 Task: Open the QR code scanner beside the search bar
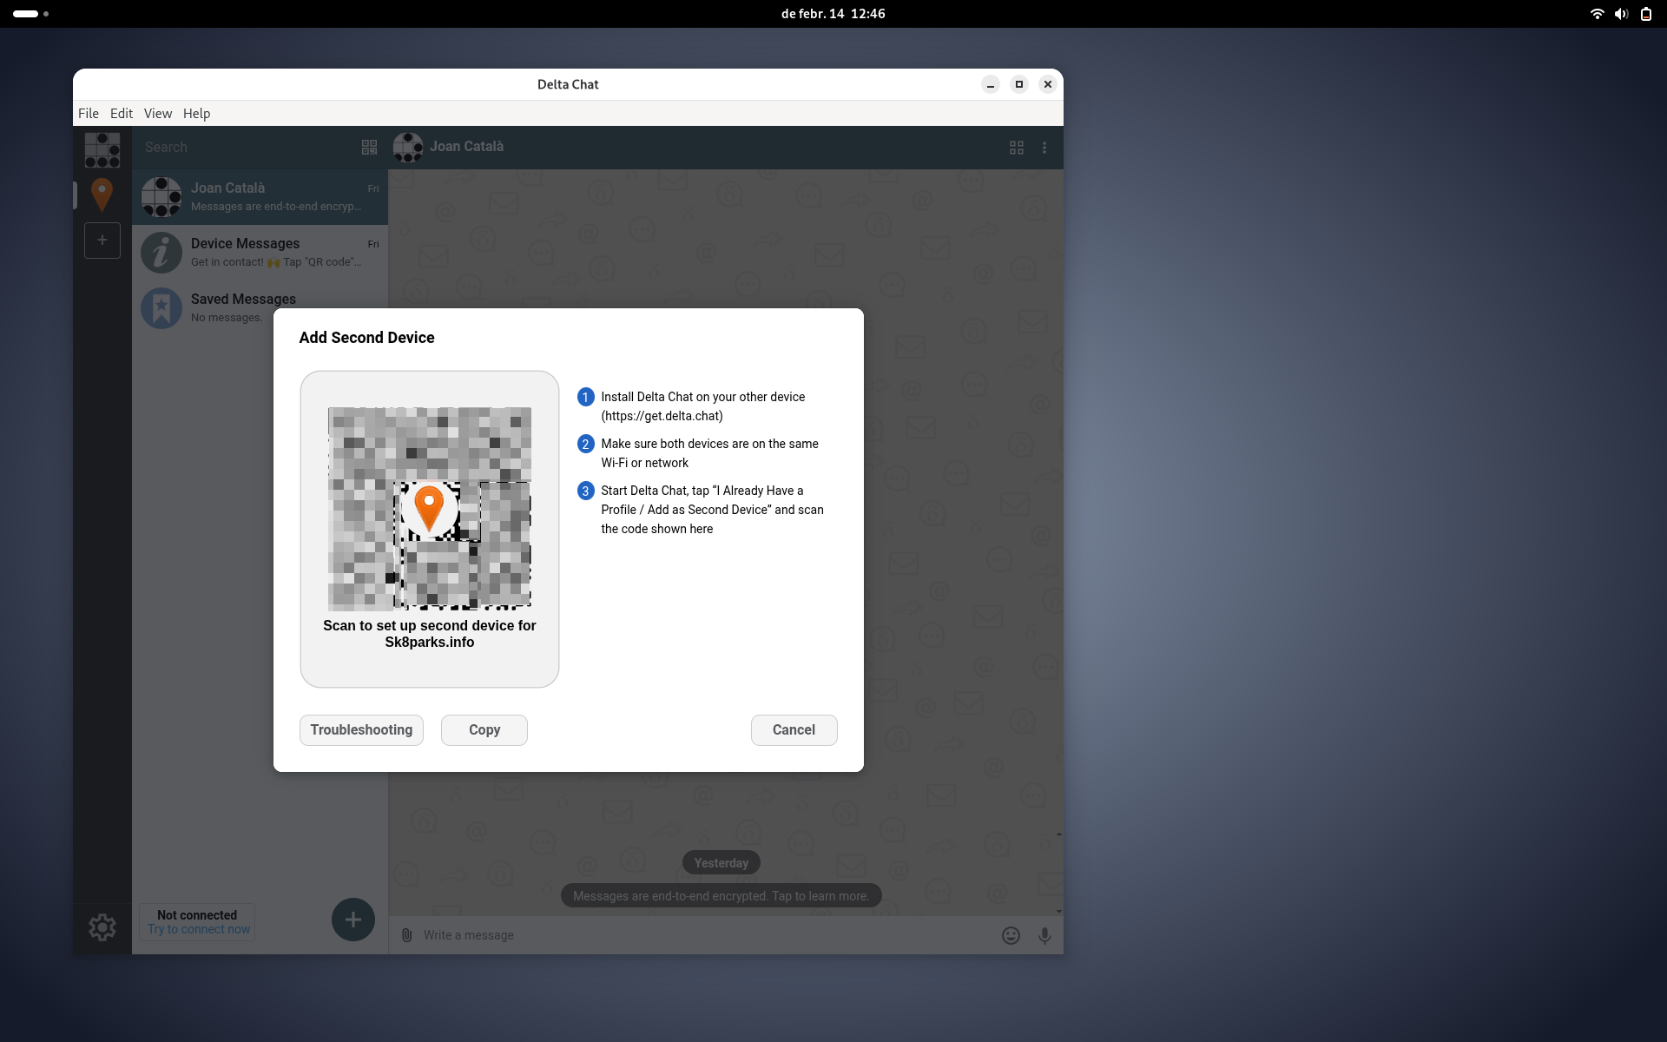pyautogui.click(x=369, y=147)
